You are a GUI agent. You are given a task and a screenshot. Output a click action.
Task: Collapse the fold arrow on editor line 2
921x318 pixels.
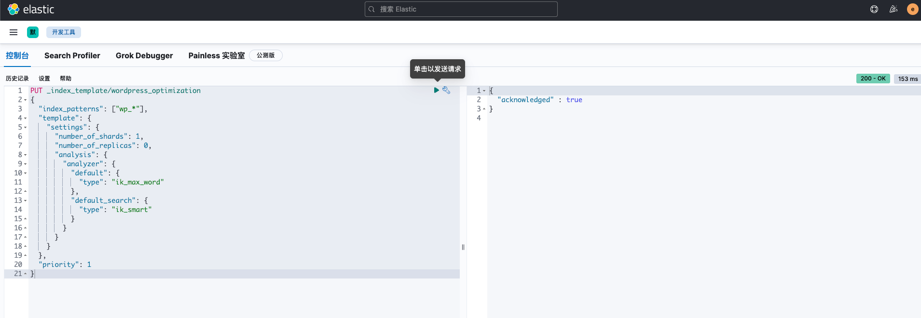coord(26,100)
